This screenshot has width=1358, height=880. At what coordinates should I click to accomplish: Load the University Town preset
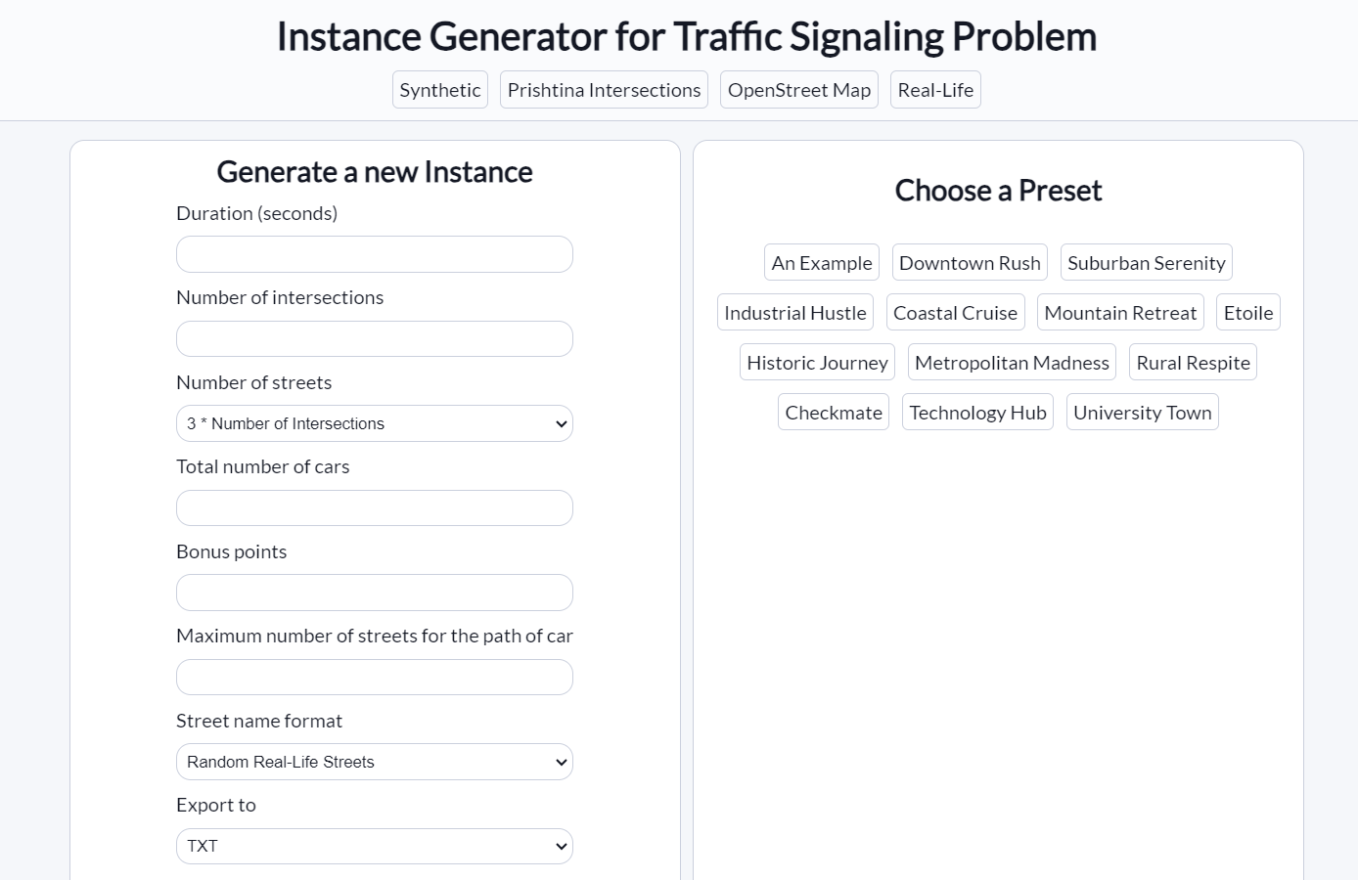pos(1142,413)
